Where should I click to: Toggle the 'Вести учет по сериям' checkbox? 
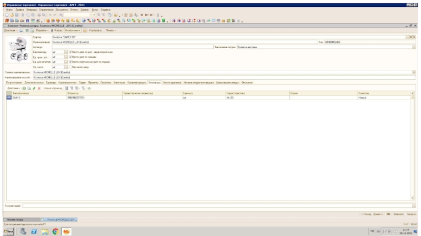[x=71, y=57]
